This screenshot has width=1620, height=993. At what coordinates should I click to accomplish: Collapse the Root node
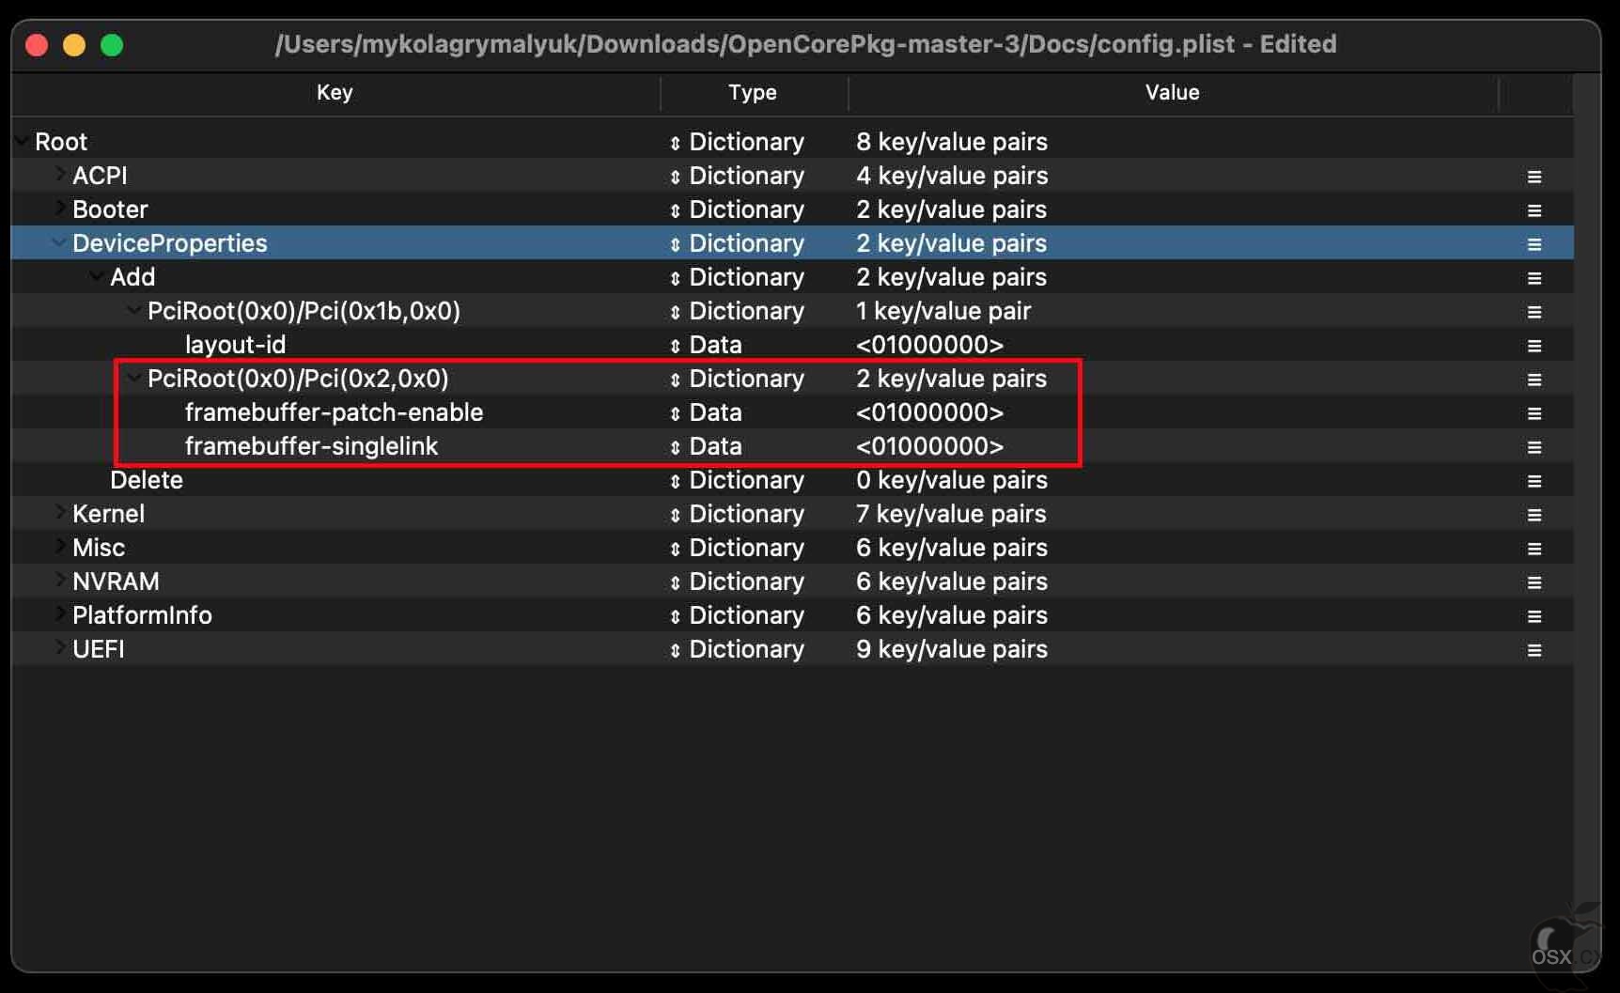pos(22,141)
